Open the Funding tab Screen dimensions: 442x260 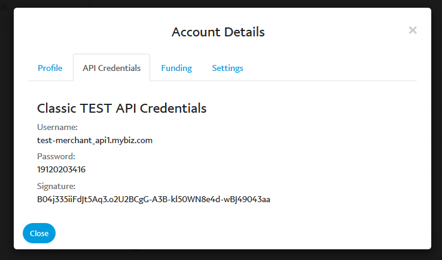[176, 68]
